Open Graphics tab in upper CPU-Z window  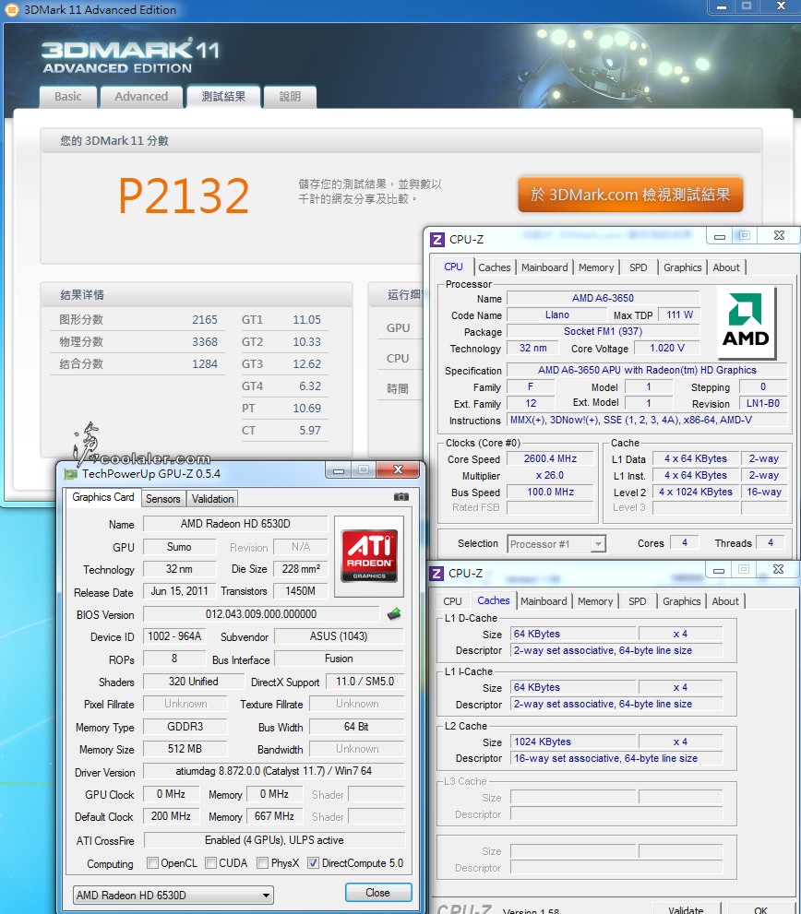point(683,267)
